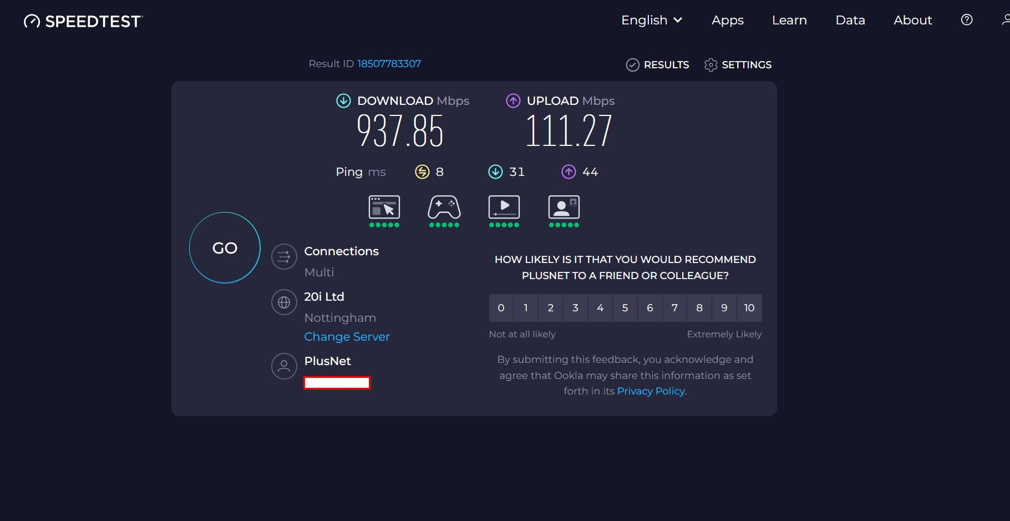Click the download arrow icon
Image resolution: width=1010 pixels, height=521 pixels.
click(x=343, y=100)
